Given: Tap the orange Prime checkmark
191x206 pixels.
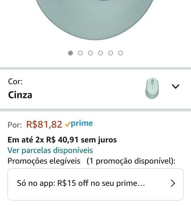Looking at the screenshot, I should click(x=68, y=124).
